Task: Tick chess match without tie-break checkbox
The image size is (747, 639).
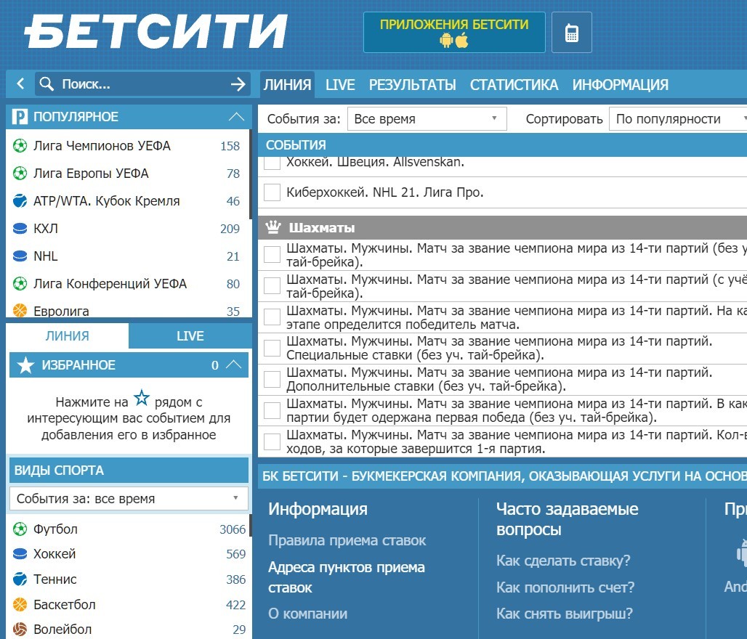Action: [272, 255]
